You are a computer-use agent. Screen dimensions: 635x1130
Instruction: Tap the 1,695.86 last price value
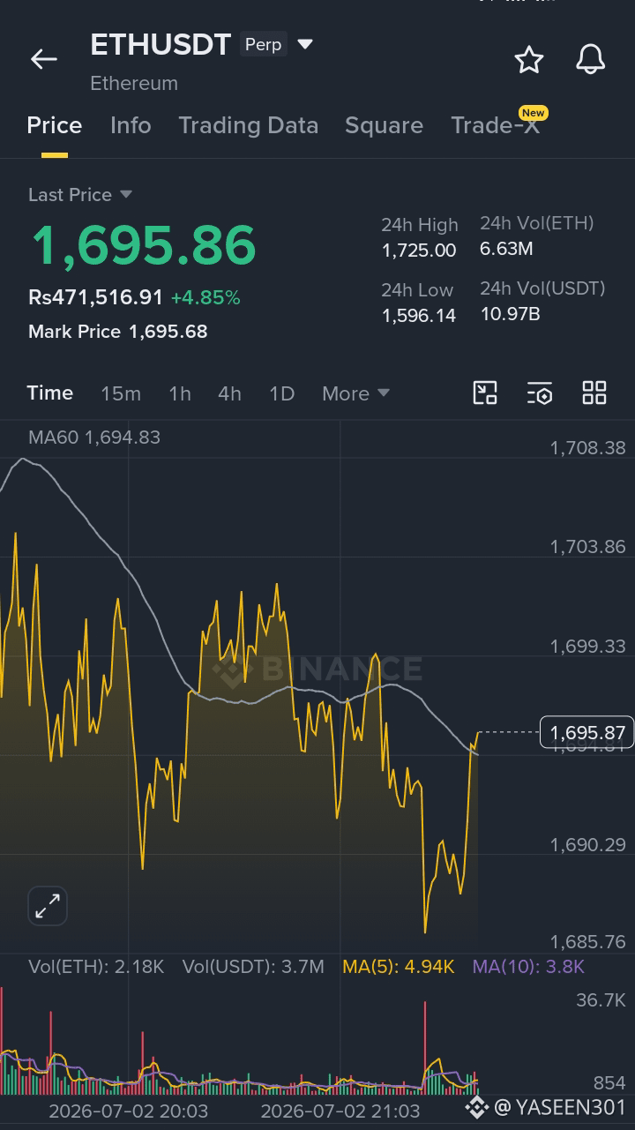tap(144, 245)
